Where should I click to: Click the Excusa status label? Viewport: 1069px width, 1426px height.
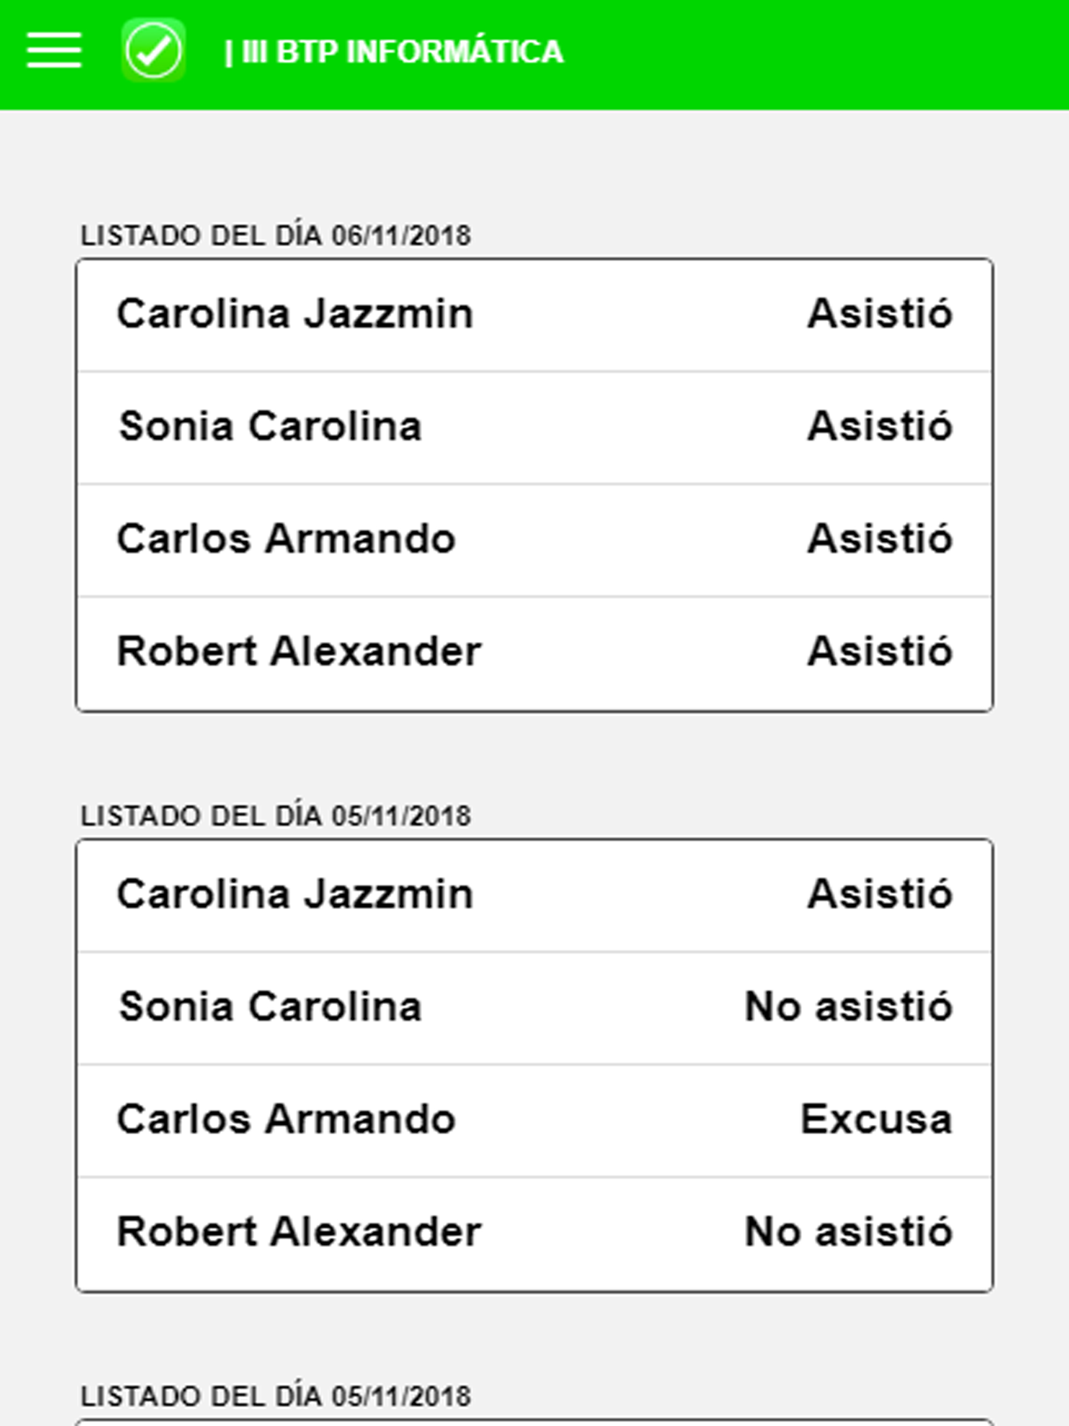[x=876, y=1119]
